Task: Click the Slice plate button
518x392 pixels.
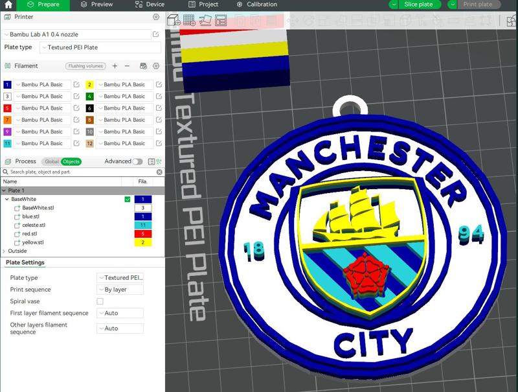Action: [420, 5]
